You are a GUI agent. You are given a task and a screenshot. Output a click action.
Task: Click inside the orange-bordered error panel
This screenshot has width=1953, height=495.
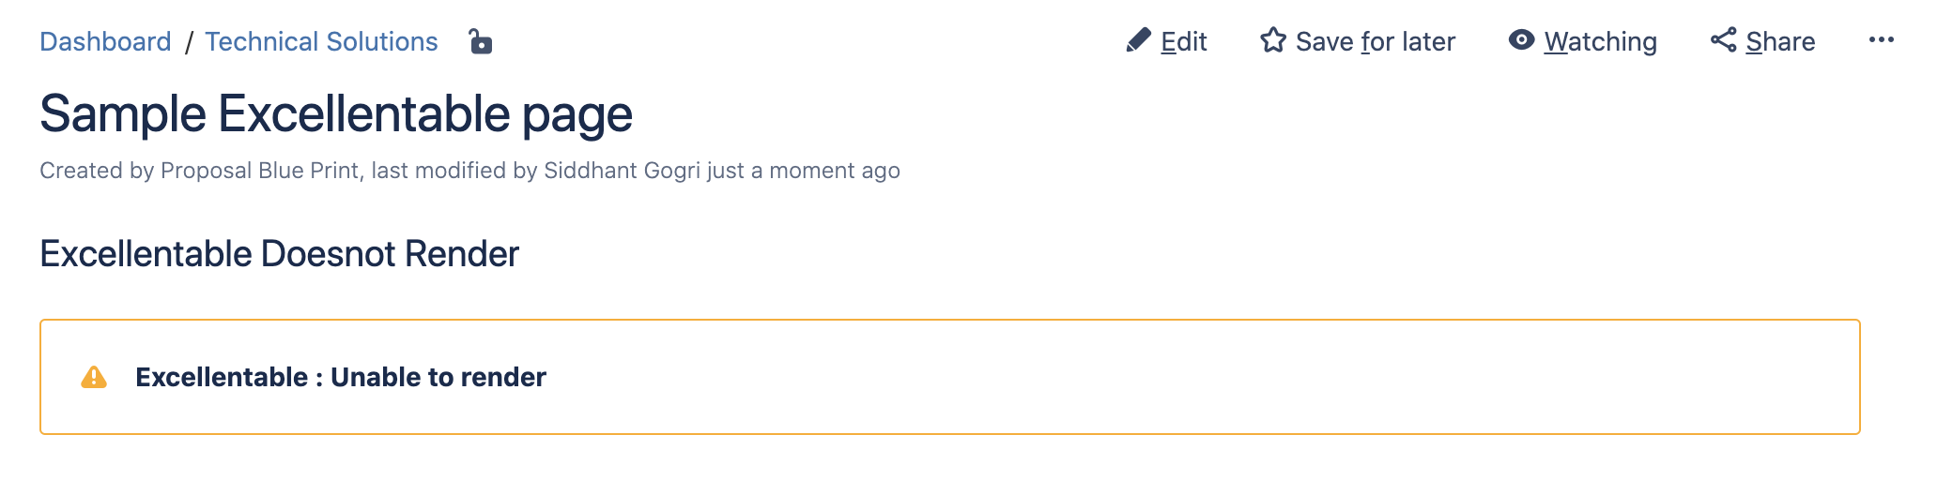click(950, 377)
